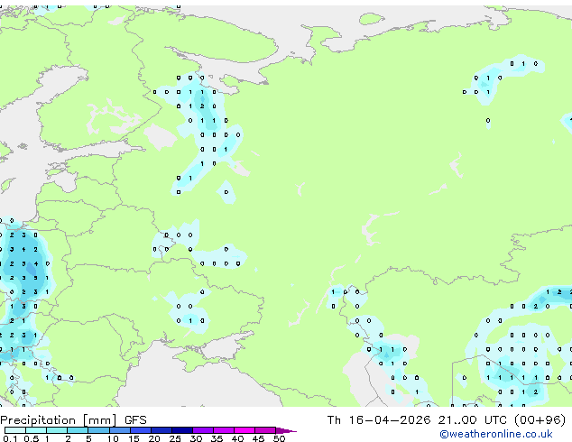Screen dimensions: 572x442
Task: Click the legend label '15'
Action: click(x=134, y=438)
